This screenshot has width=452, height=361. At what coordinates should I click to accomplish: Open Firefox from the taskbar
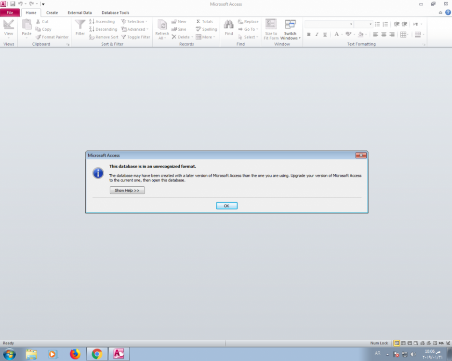(75, 354)
